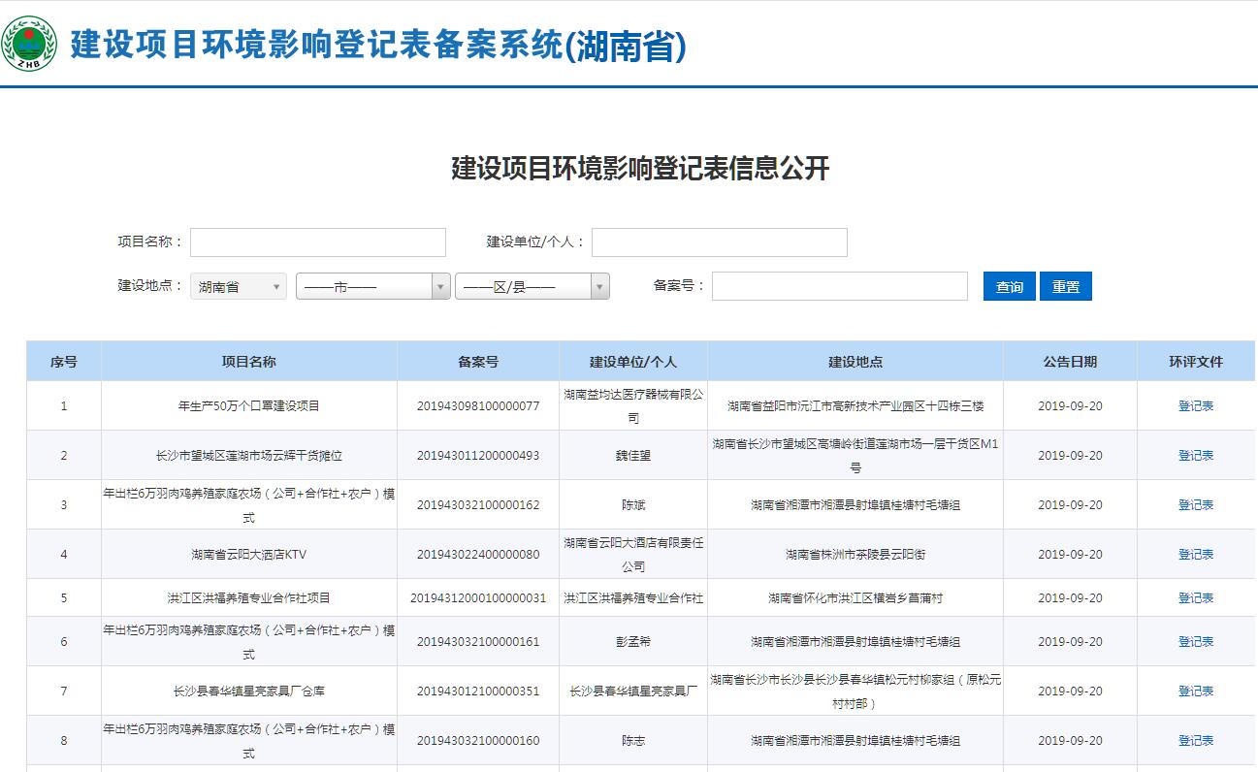Image resolution: width=1258 pixels, height=772 pixels.
Task: Open 登记表 link for 魏佳望 row
Action: coord(1195,456)
